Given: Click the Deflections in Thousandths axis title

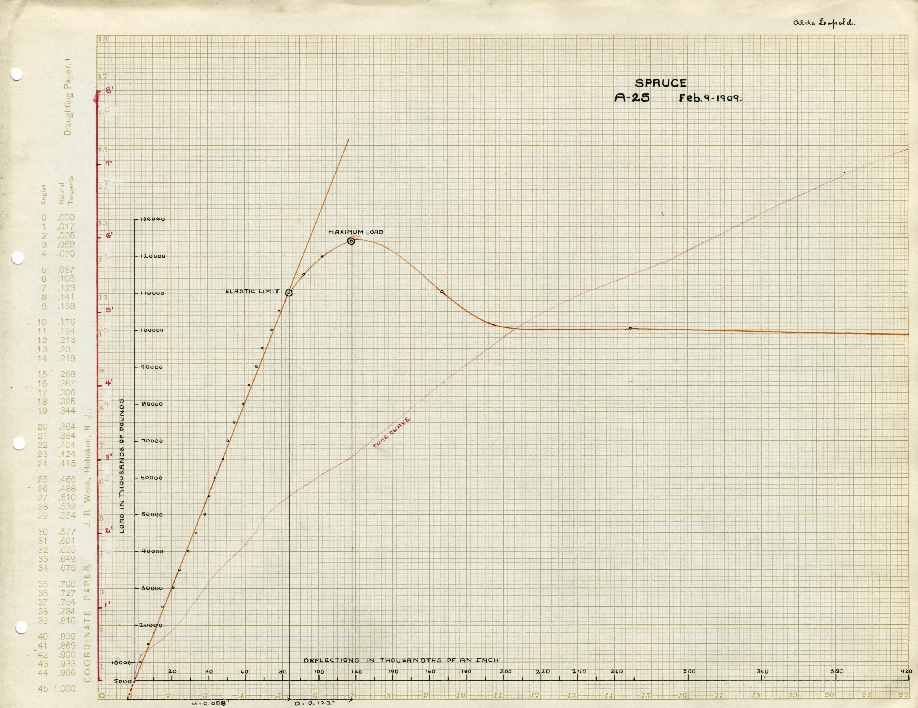Looking at the screenshot, I should pyautogui.click(x=401, y=660).
